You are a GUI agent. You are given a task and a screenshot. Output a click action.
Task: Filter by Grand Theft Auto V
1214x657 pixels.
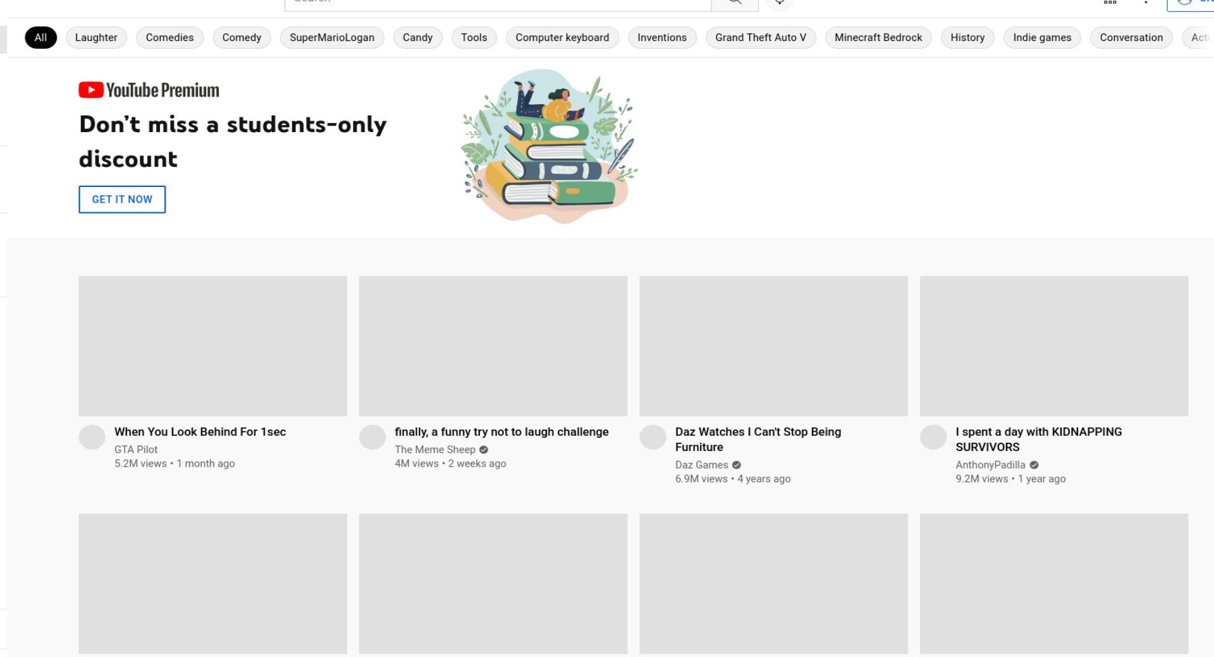(x=761, y=37)
